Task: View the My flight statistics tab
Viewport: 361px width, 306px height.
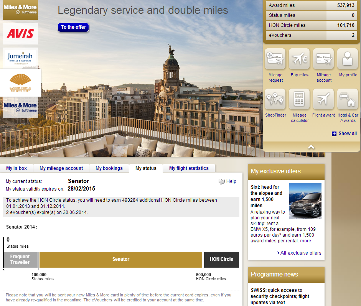Action: (189, 168)
